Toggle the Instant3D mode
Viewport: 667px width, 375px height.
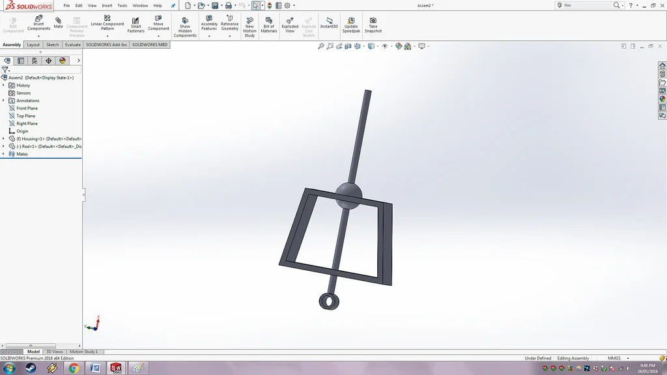point(329,23)
